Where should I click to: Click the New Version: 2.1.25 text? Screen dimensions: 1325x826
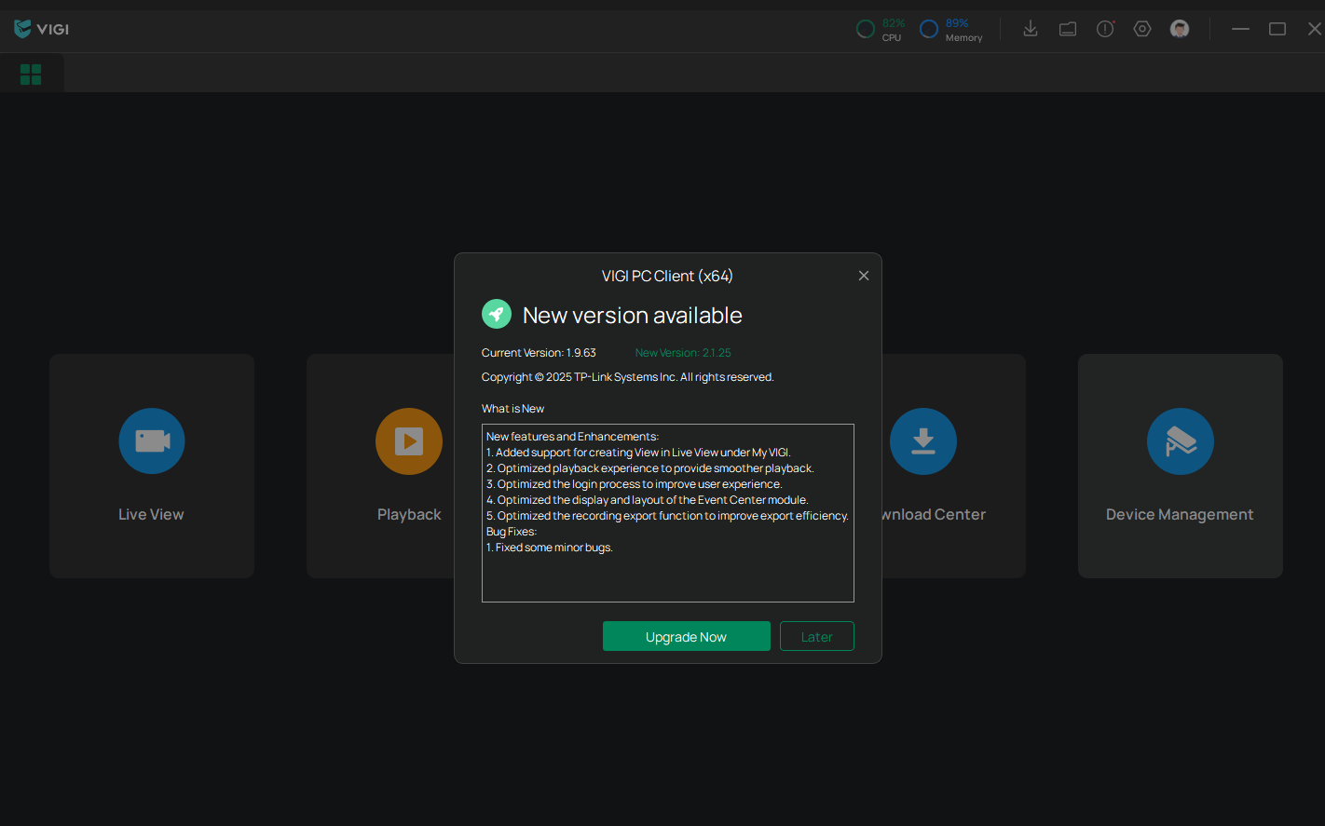point(683,353)
